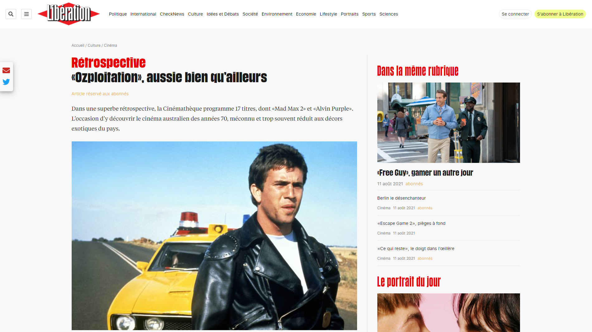The image size is (592, 332).
Task: Open the International section
Action: [x=143, y=14]
